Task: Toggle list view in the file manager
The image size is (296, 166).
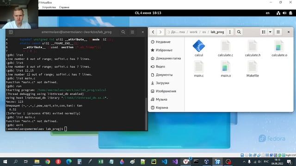Action: click(264, 32)
